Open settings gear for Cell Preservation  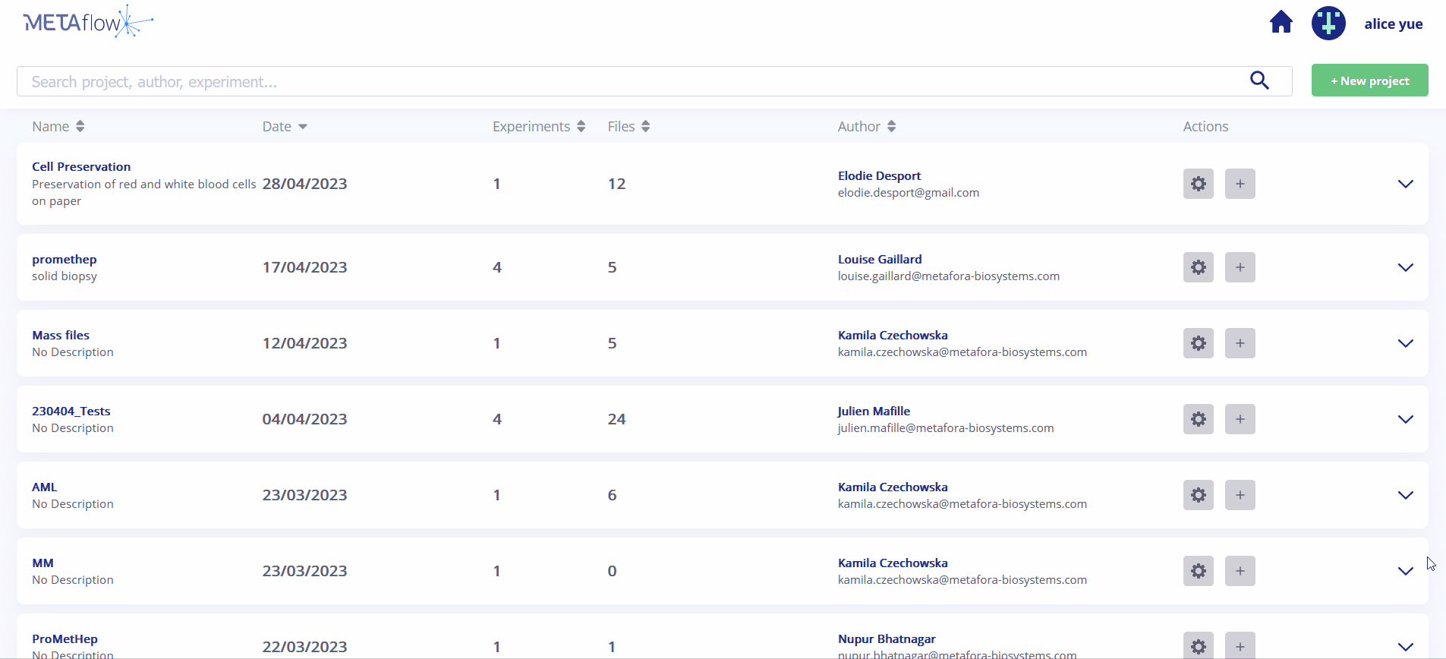pyautogui.click(x=1198, y=184)
